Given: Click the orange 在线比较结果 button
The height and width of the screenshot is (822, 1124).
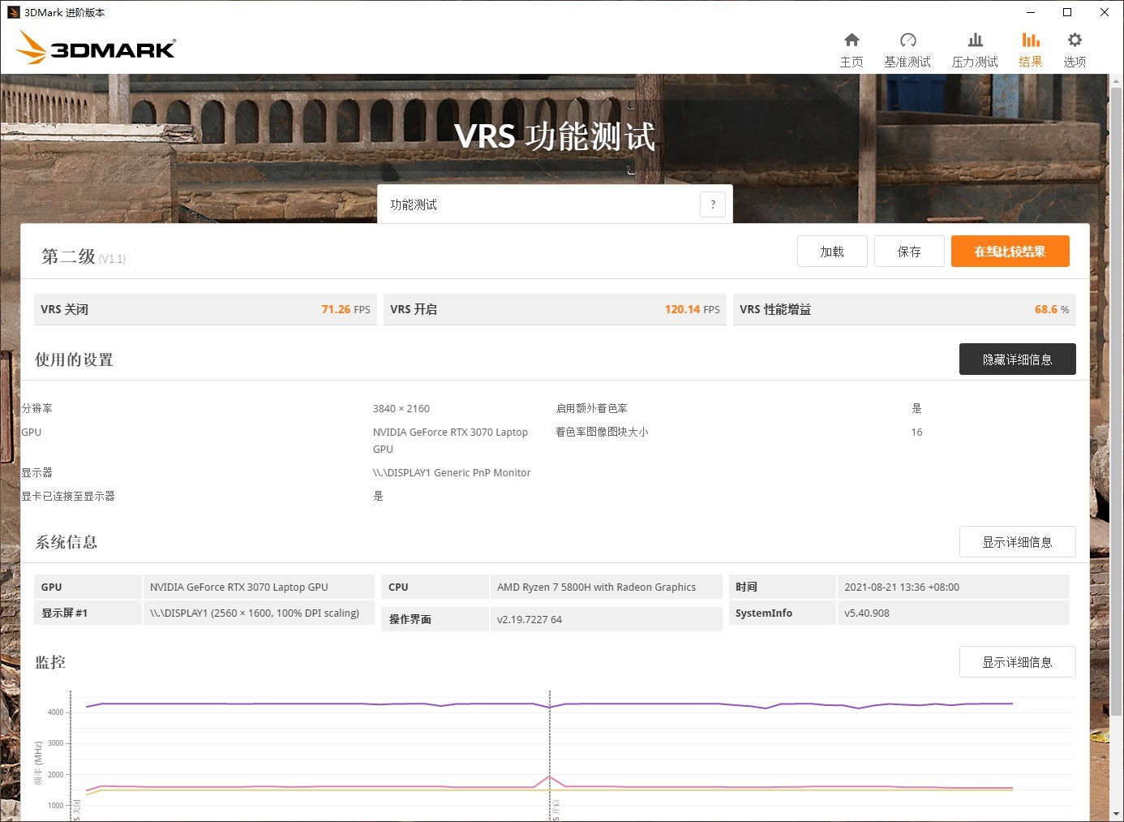Looking at the screenshot, I should [x=1010, y=252].
